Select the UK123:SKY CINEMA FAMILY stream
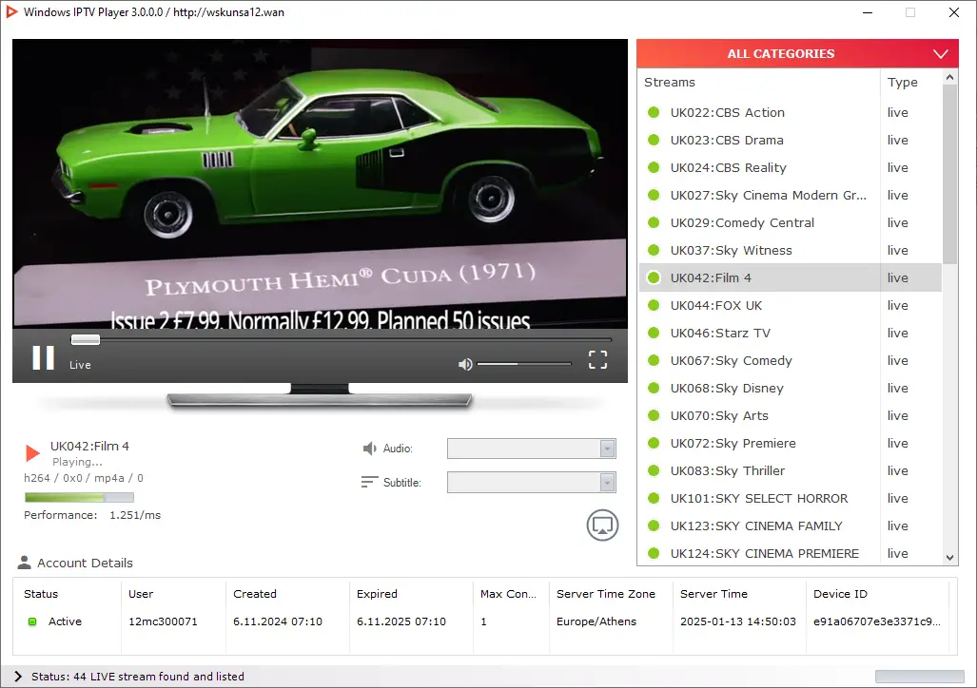 tap(791, 526)
